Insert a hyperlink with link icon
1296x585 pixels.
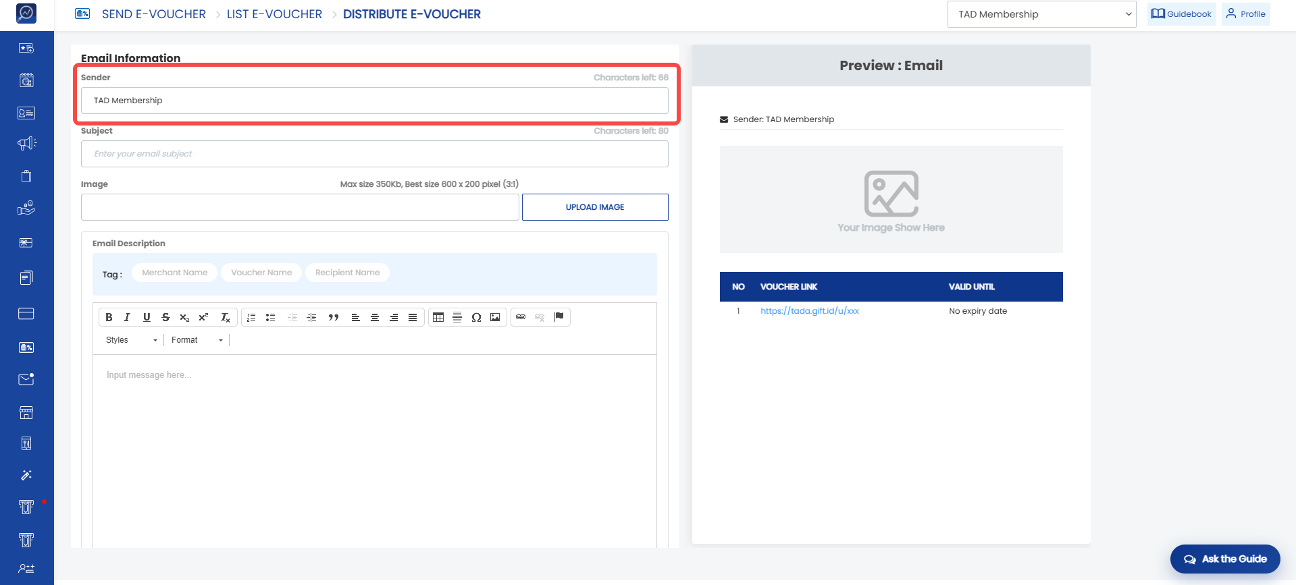[x=521, y=317]
